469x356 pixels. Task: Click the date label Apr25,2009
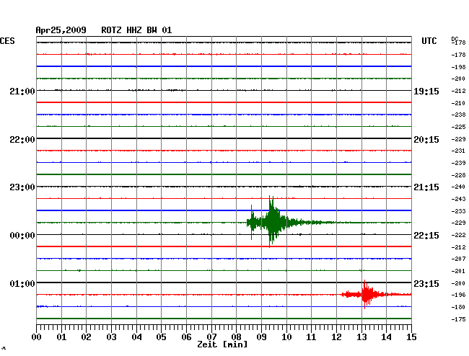[61, 30]
